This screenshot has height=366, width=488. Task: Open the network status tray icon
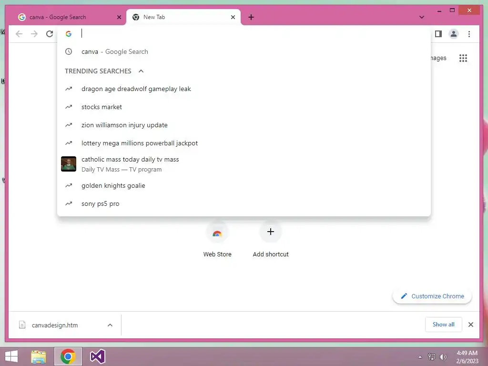coord(432,357)
